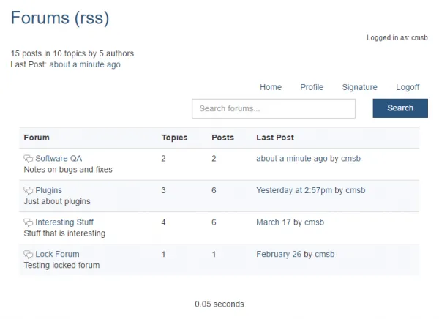The width and height of the screenshot is (439, 319).
Task: Click the Plugins forum speech-bubble icon
Action: tap(29, 191)
